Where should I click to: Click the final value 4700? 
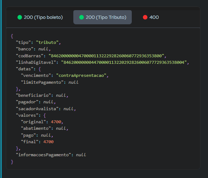(x=48, y=142)
